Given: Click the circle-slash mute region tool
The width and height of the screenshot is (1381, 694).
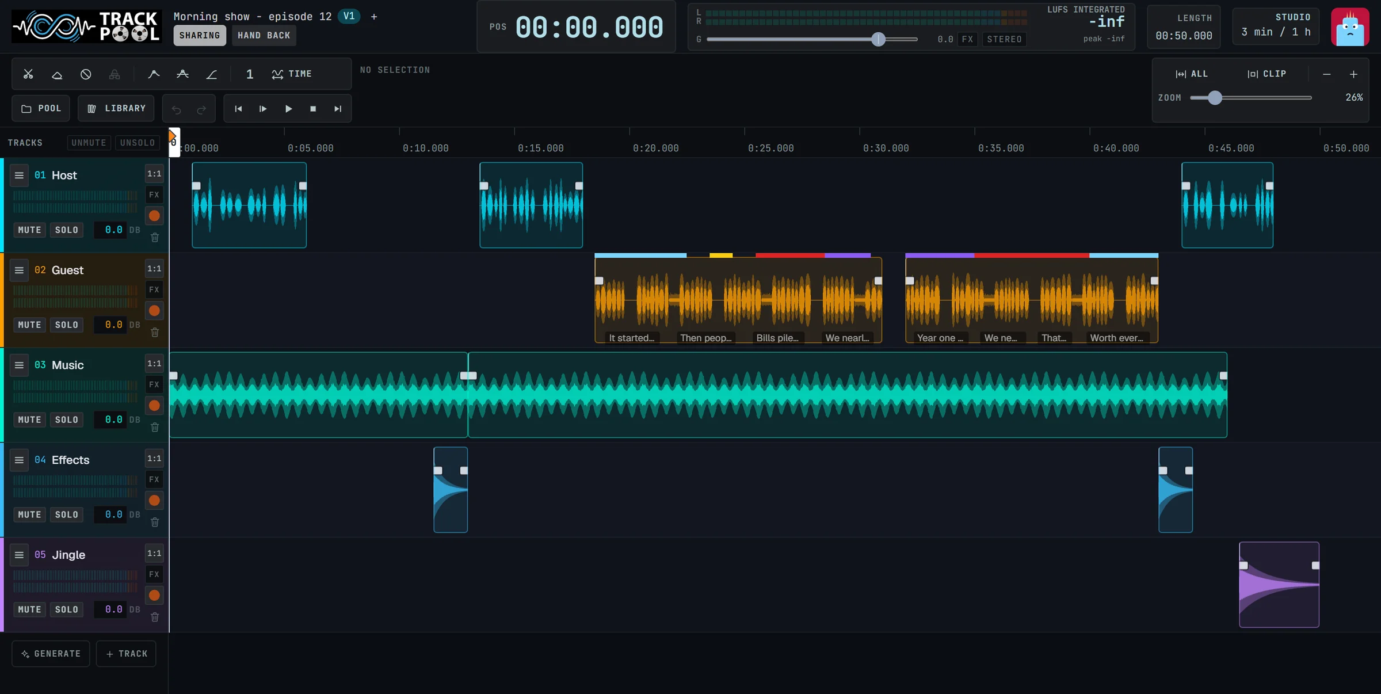Looking at the screenshot, I should (x=86, y=74).
